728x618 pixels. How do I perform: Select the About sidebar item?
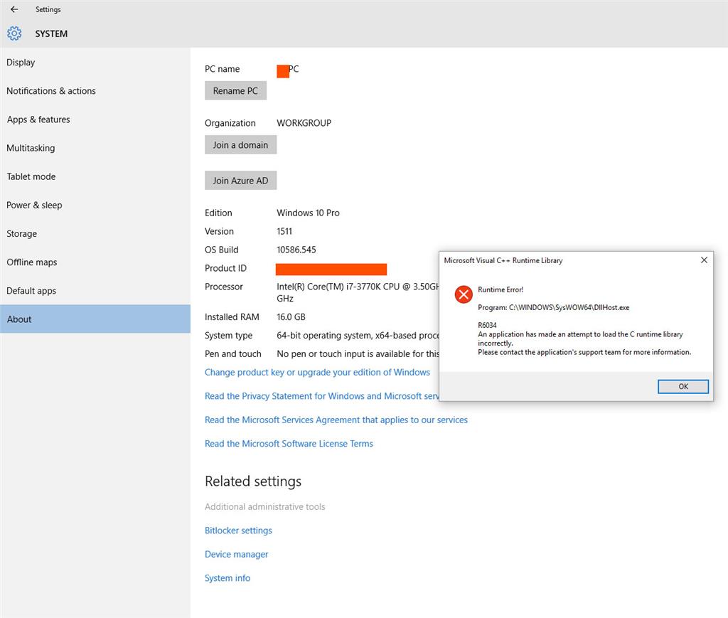point(95,319)
